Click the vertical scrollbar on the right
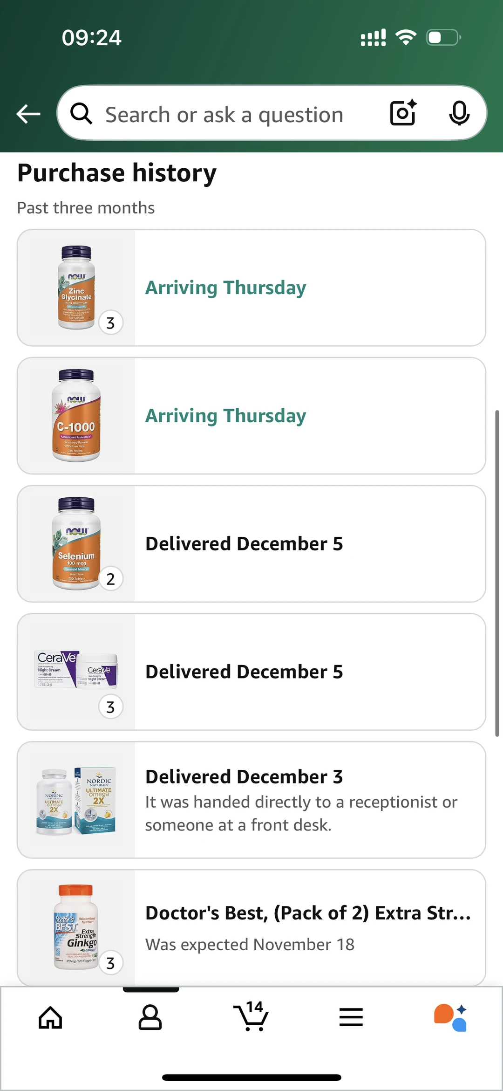 click(x=497, y=573)
